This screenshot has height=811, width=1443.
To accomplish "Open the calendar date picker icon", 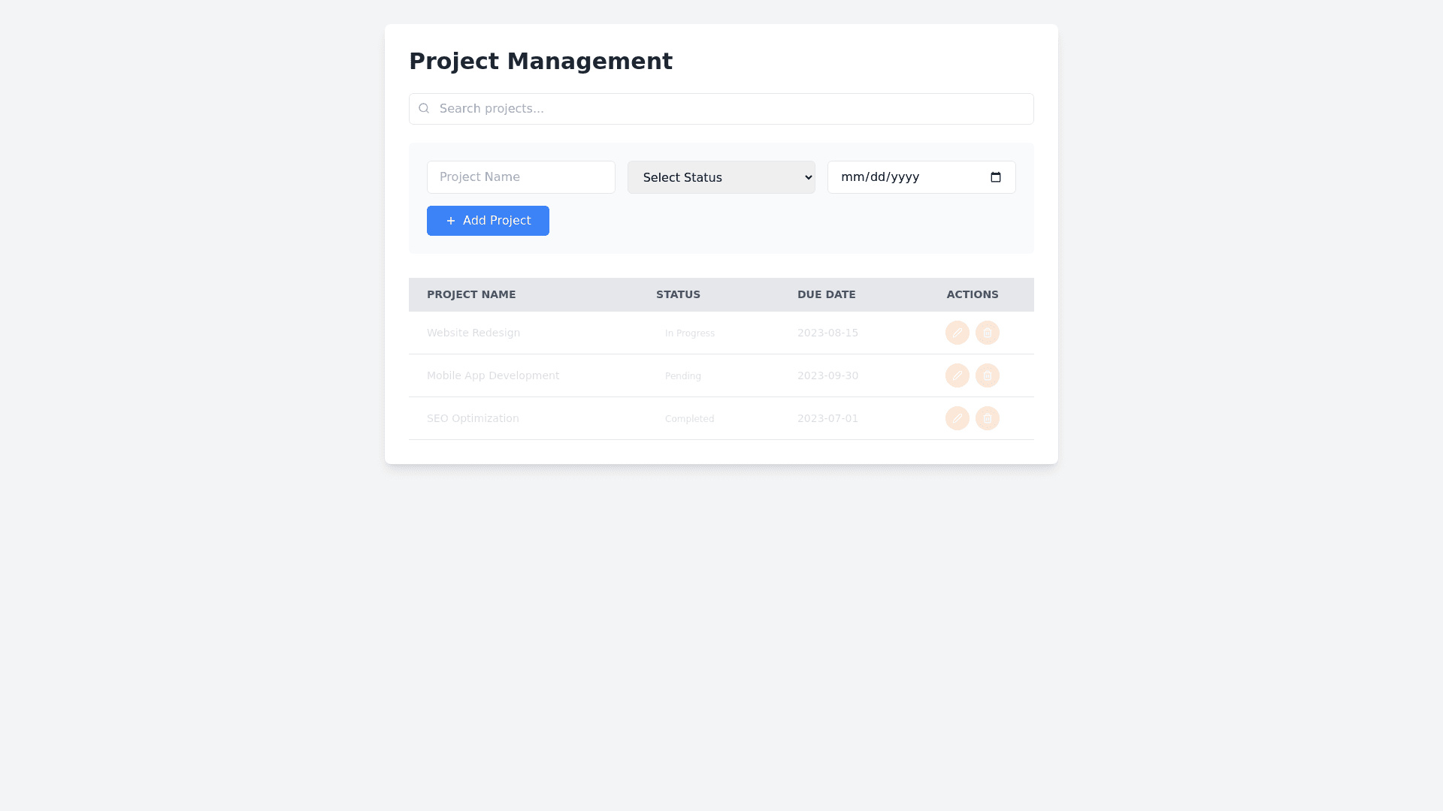I will coord(996,177).
